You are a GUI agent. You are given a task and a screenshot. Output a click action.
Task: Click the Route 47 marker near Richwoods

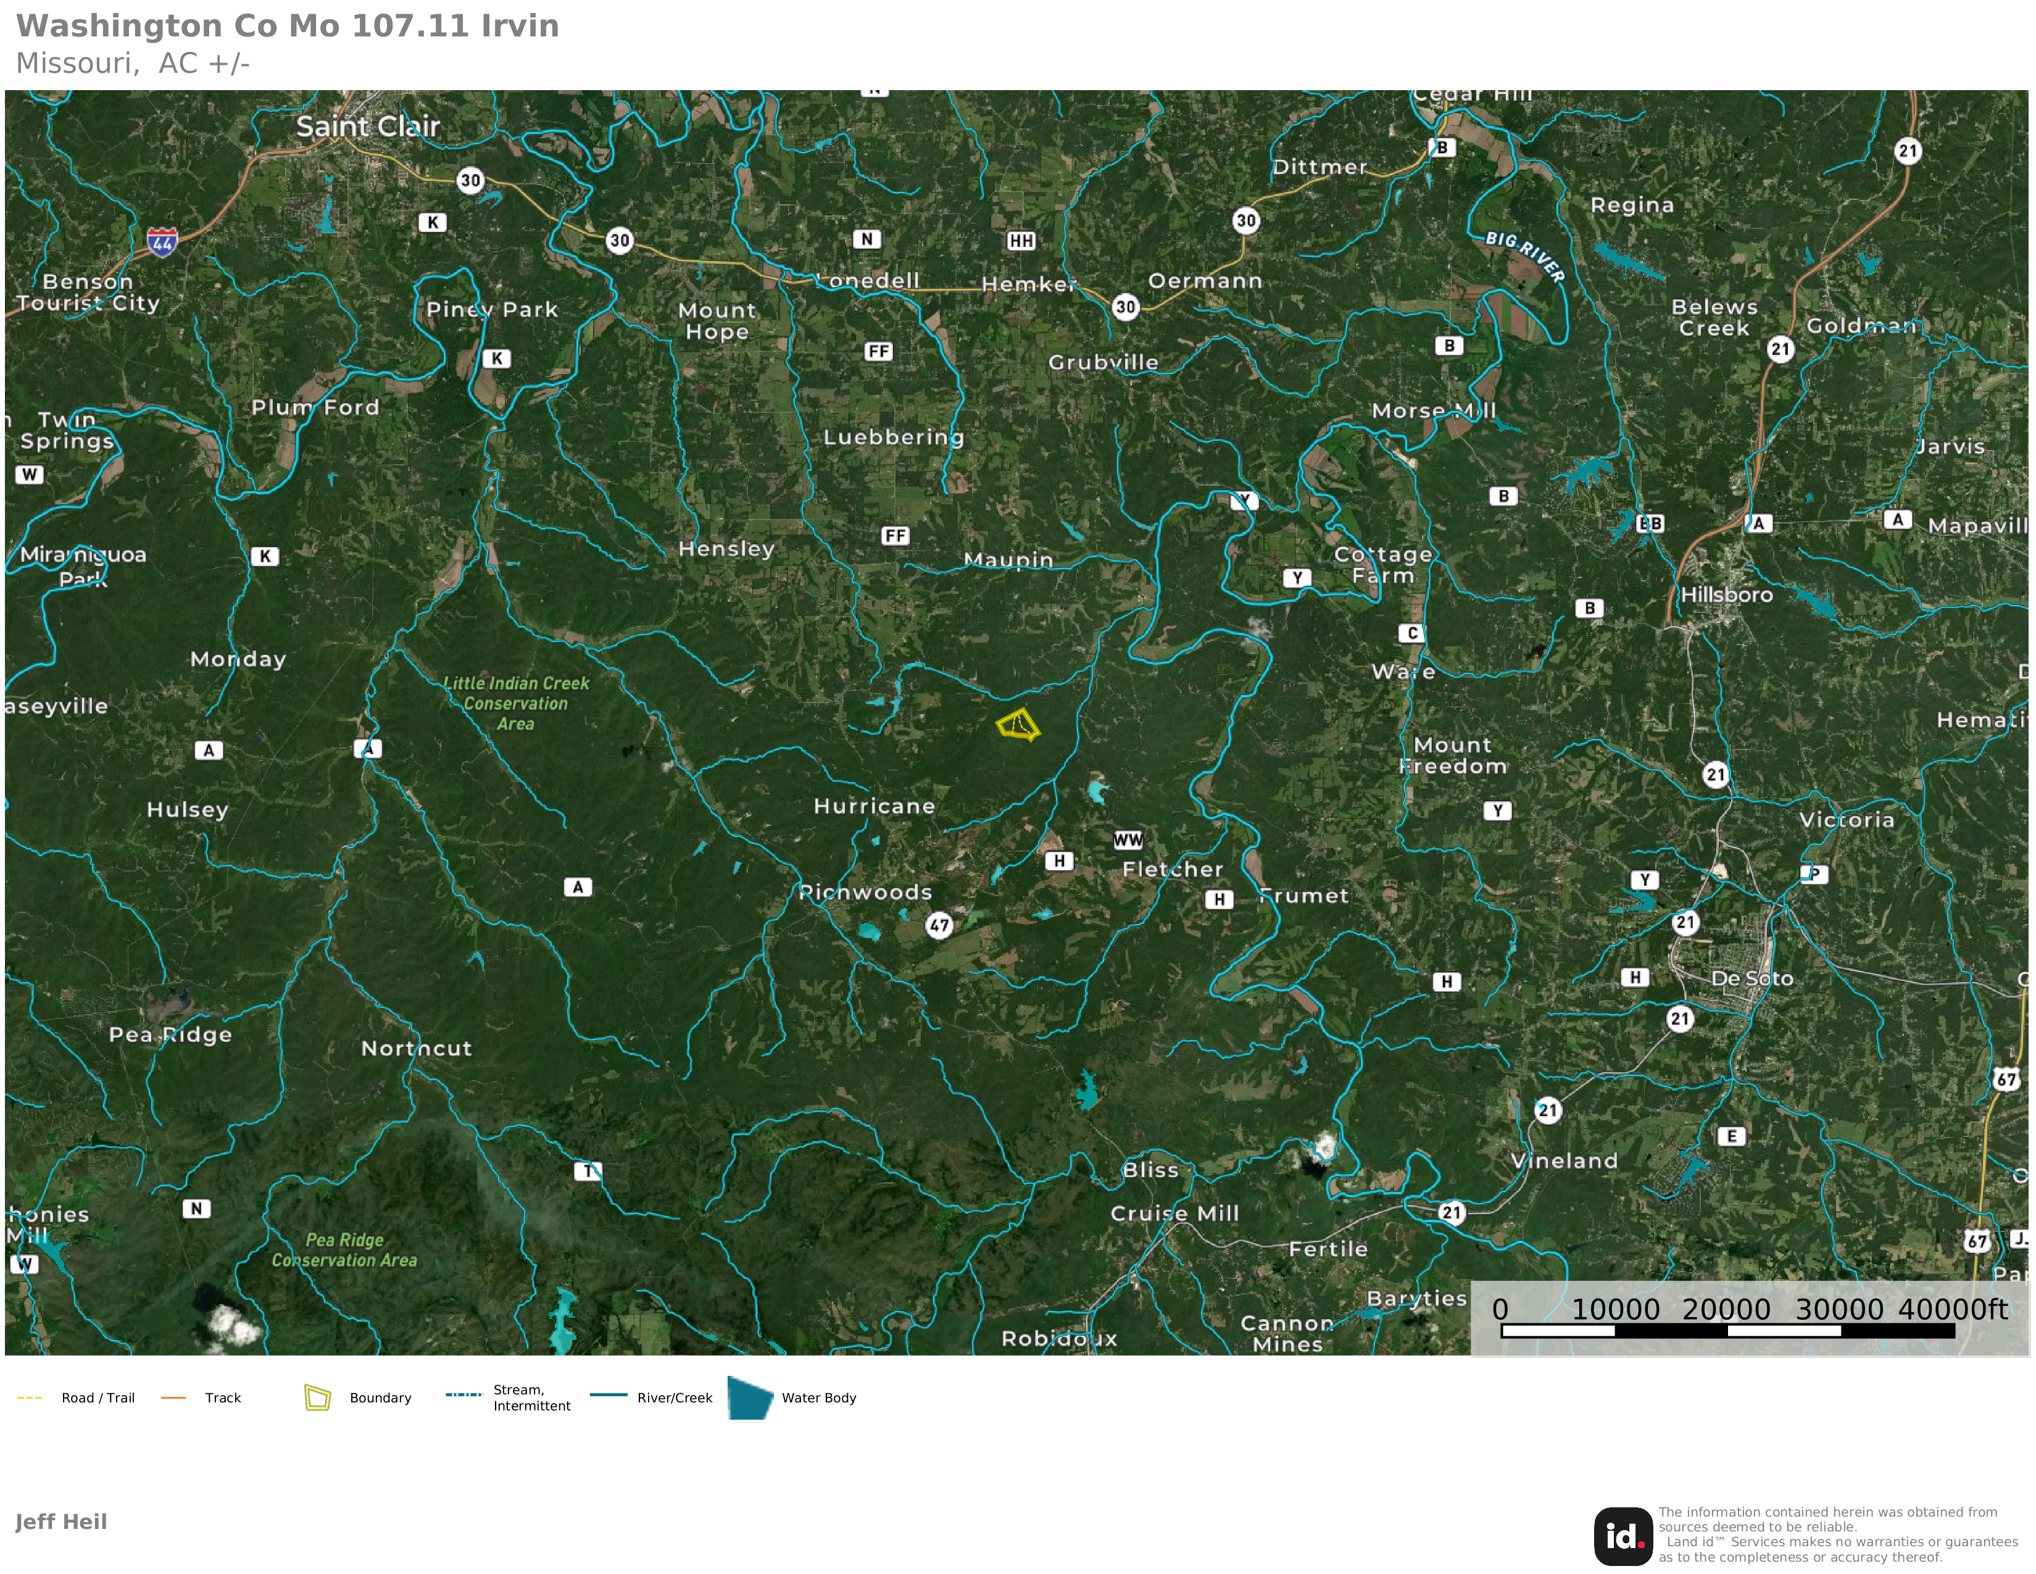(x=939, y=925)
